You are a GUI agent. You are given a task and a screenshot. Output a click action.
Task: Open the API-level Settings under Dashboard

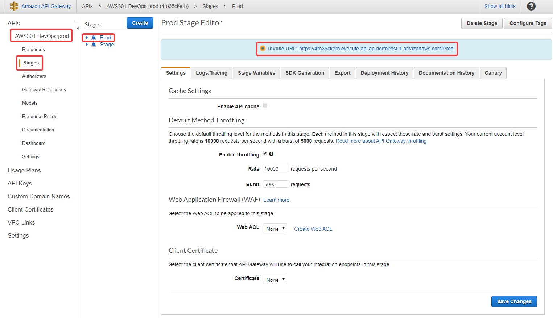pyautogui.click(x=30, y=156)
